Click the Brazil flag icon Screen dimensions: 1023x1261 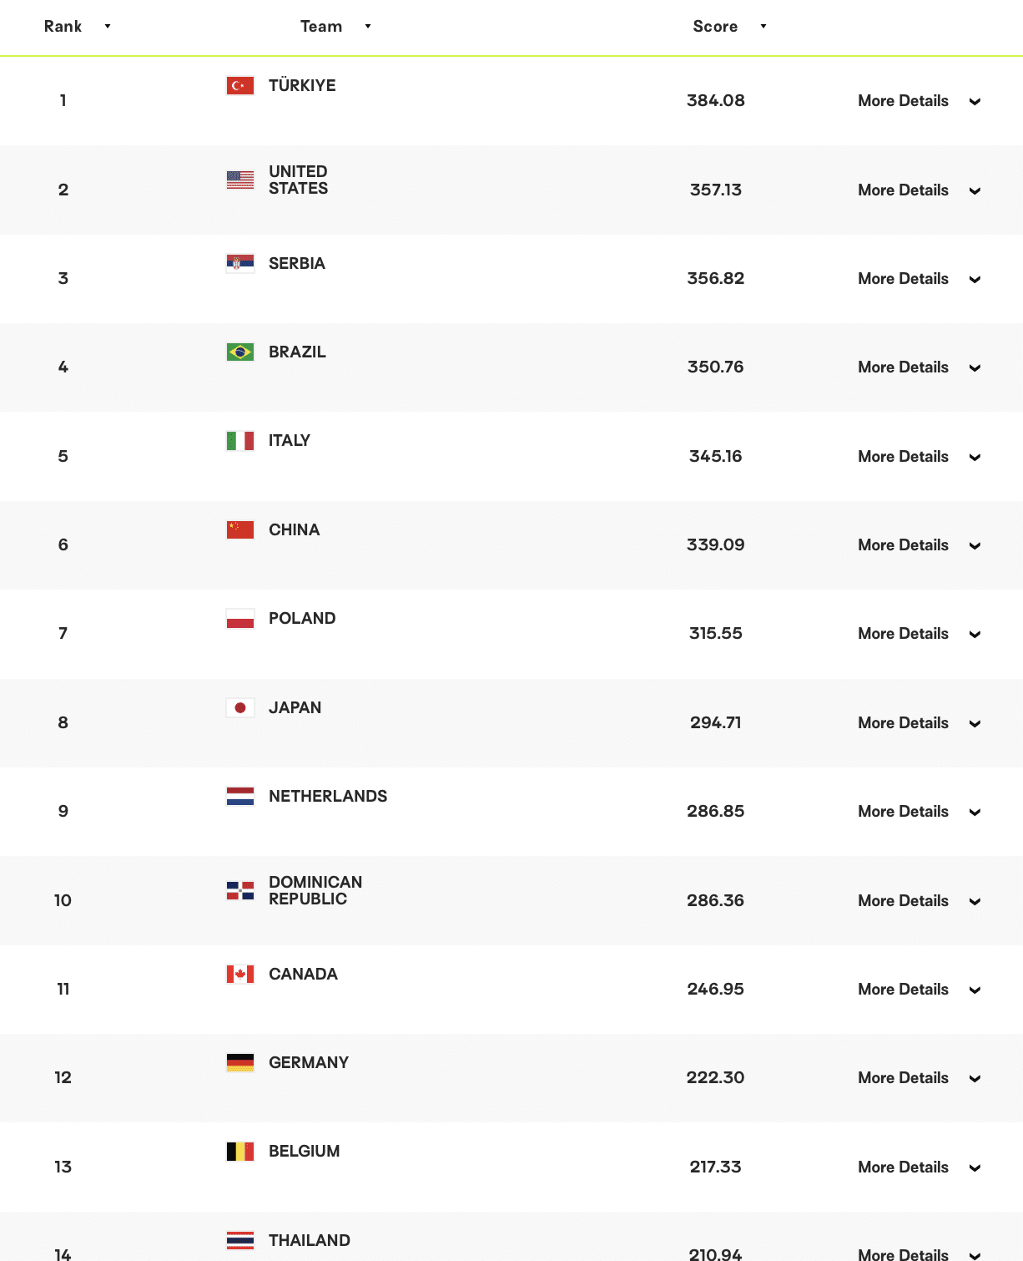pyautogui.click(x=240, y=352)
